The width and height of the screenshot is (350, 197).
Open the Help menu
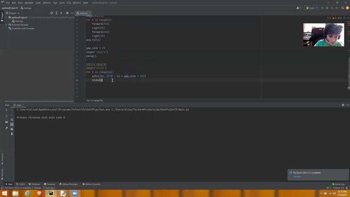85,3
